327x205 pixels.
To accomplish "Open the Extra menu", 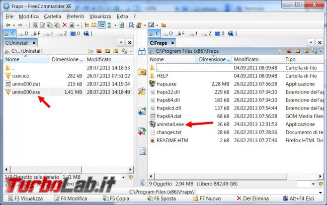I will (x=122, y=17).
